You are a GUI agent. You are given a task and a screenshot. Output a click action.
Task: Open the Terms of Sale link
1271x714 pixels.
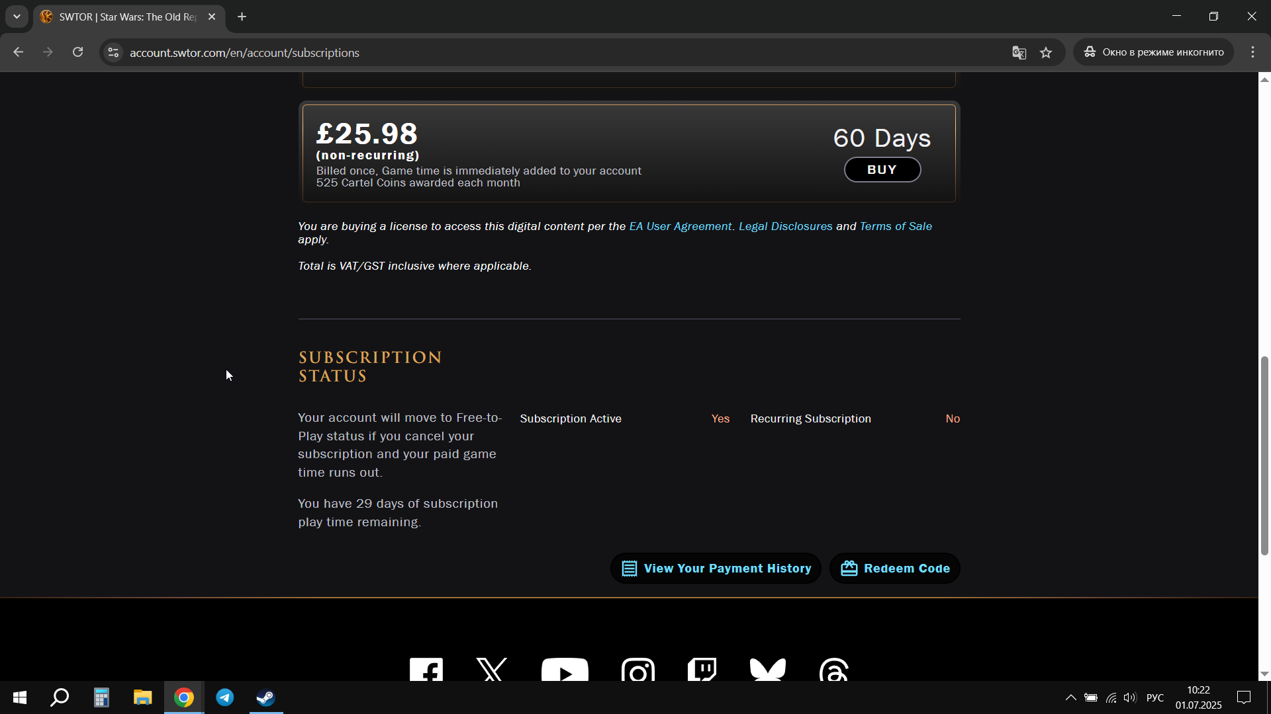pyautogui.click(x=896, y=226)
